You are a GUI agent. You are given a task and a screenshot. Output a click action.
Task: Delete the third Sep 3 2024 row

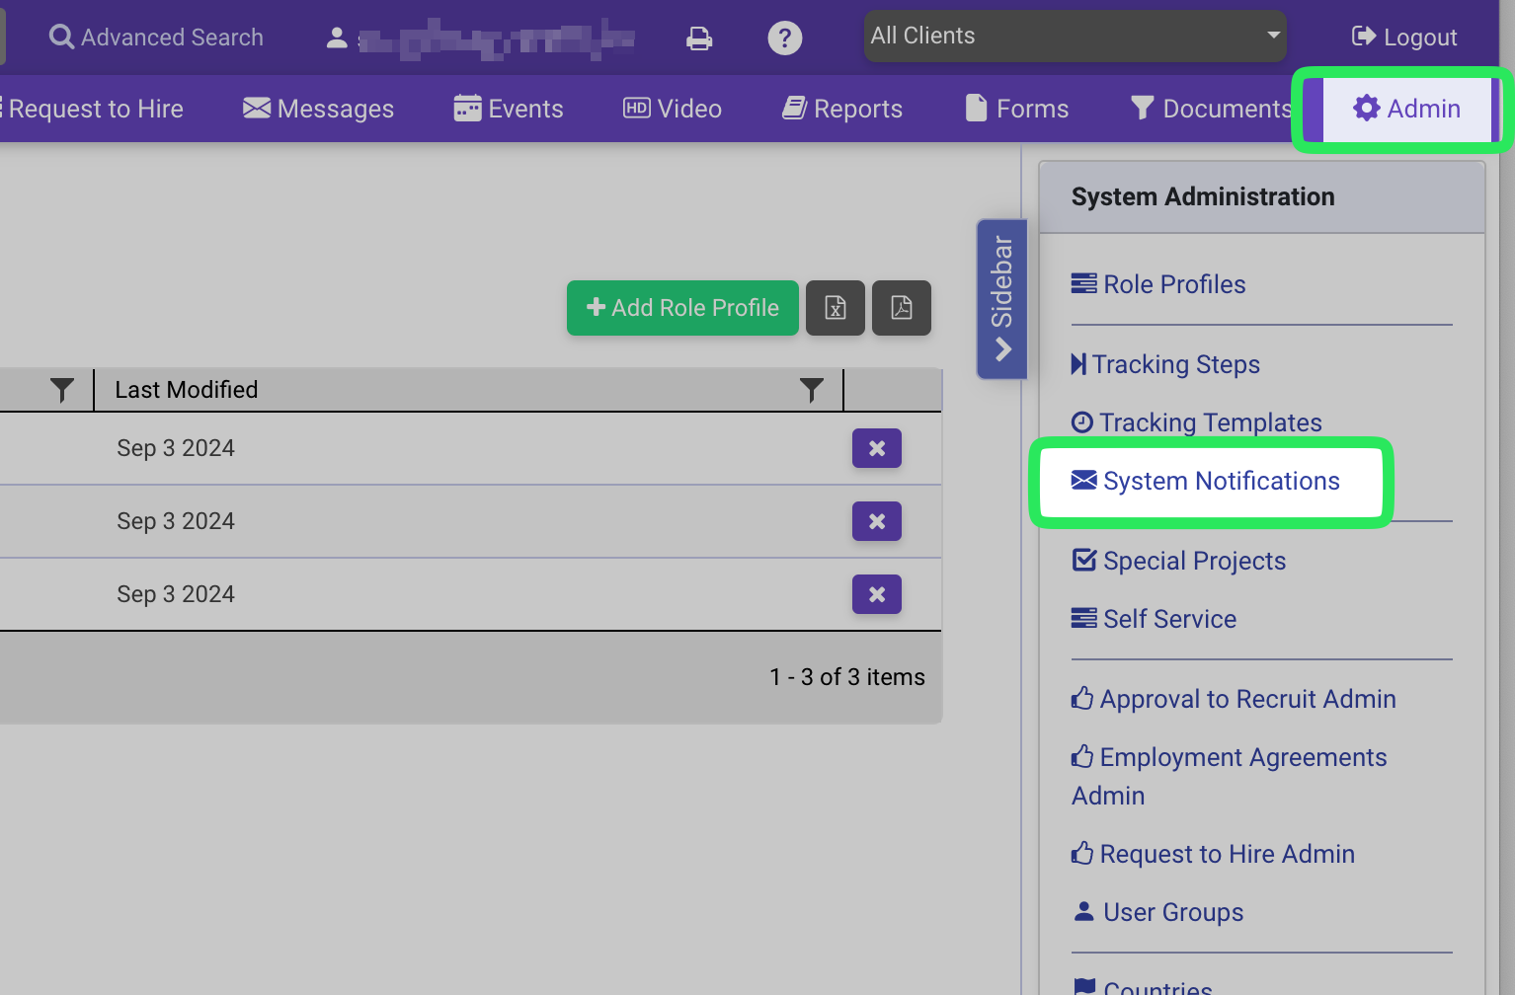[x=877, y=594]
